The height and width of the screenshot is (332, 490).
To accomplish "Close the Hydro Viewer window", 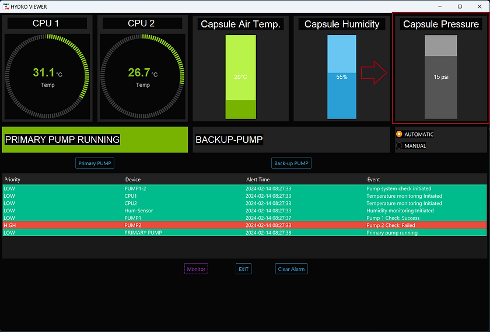I will pos(480,6).
